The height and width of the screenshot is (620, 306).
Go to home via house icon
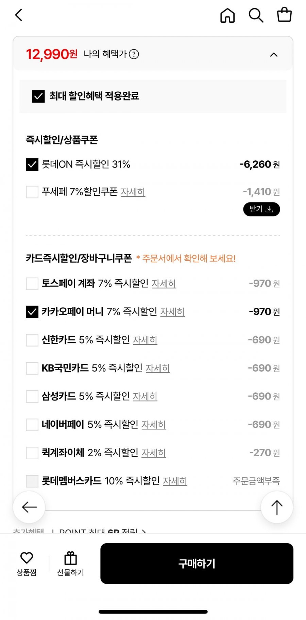click(227, 15)
